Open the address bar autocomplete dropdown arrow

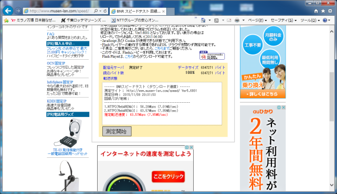100,11
